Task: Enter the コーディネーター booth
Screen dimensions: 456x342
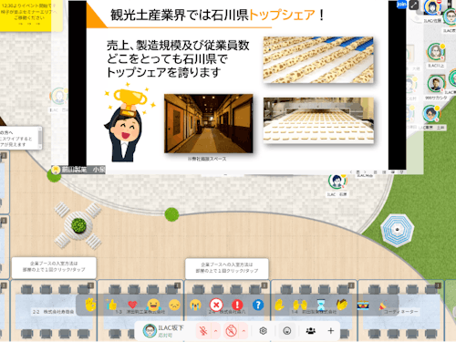Action: point(400,312)
